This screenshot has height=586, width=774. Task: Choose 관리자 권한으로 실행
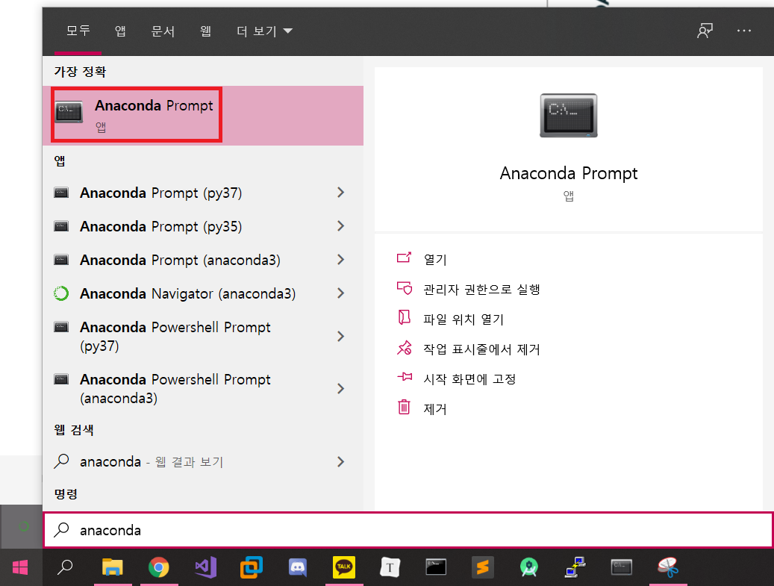[x=481, y=290]
